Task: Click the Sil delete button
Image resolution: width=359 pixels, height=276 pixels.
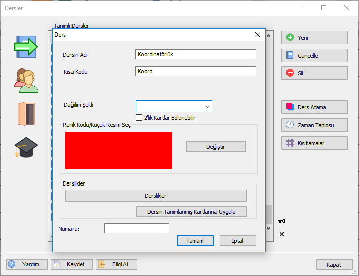Action: tap(314, 73)
